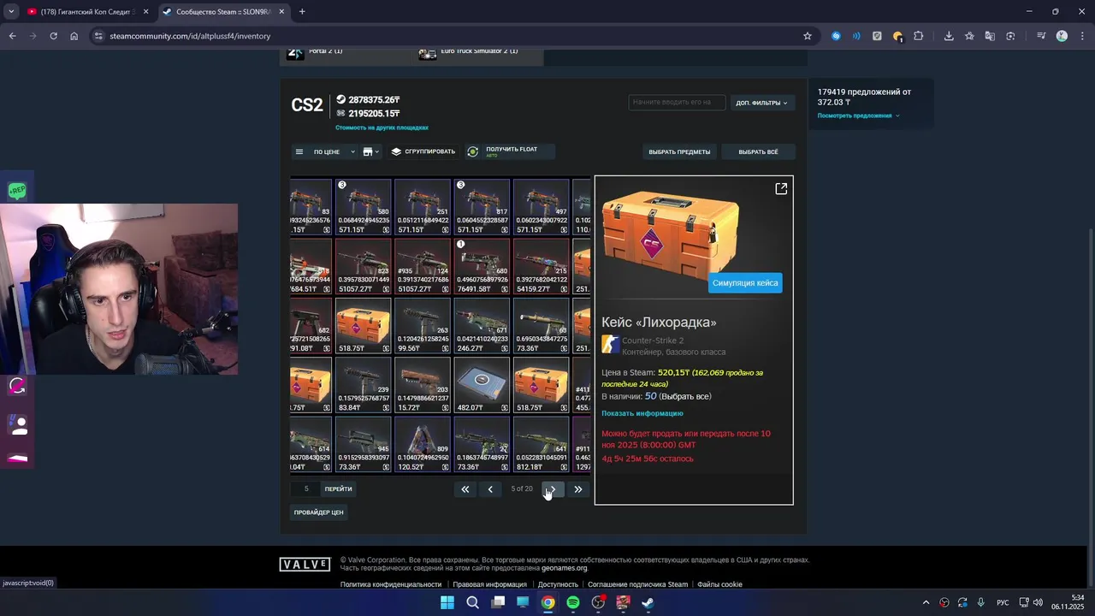Click the blue sound-waves extension icon
The width and height of the screenshot is (1095, 616).
pos(856,36)
